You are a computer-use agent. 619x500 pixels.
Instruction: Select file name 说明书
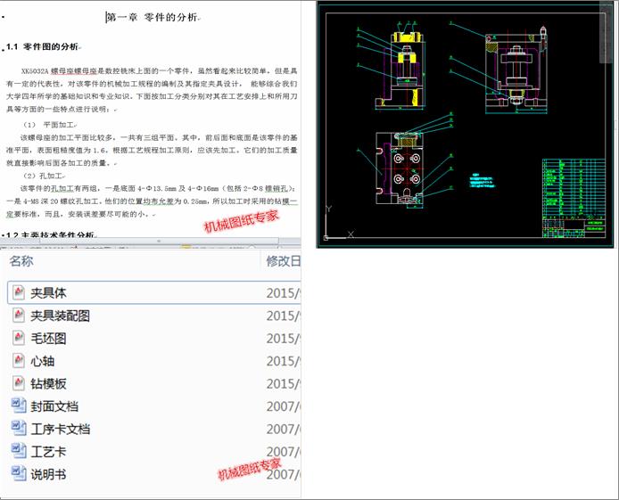(x=48, y=474)
